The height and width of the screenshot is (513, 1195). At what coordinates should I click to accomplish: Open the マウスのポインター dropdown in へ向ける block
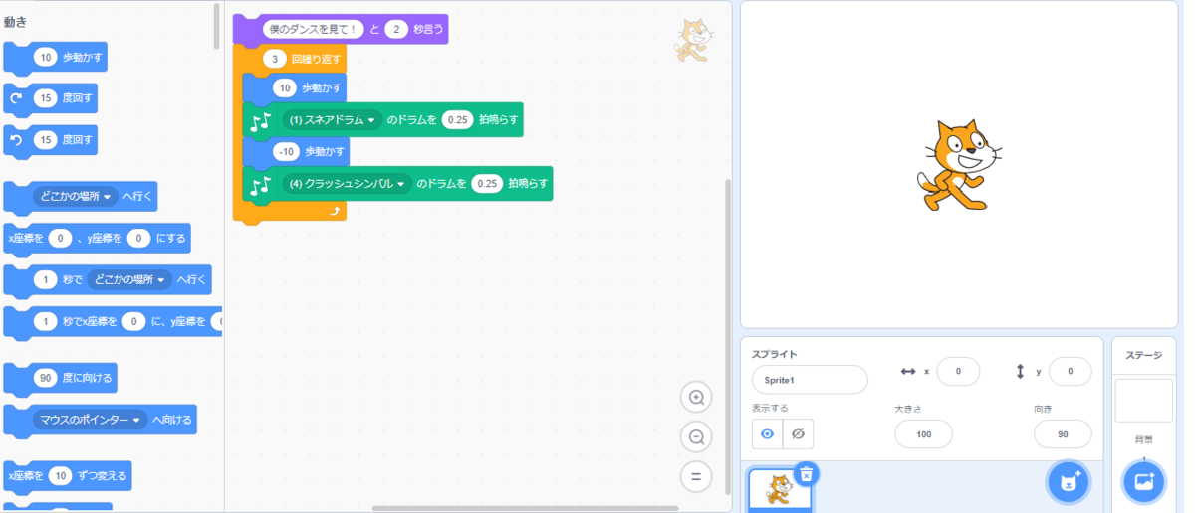click(x=90, y=421)
